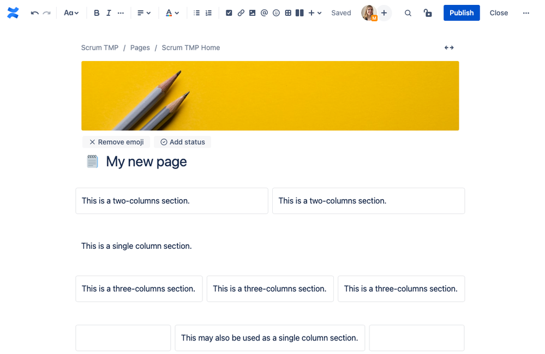The width and height of the screenshot is (545, 354).
Task: Add a status to the page
Action: [182, 142]
